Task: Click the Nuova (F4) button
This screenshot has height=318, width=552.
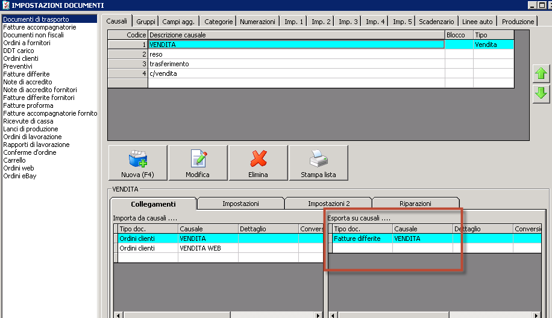Action: coord(137,163)
